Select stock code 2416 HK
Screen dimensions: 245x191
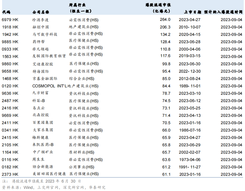(10, 108)
